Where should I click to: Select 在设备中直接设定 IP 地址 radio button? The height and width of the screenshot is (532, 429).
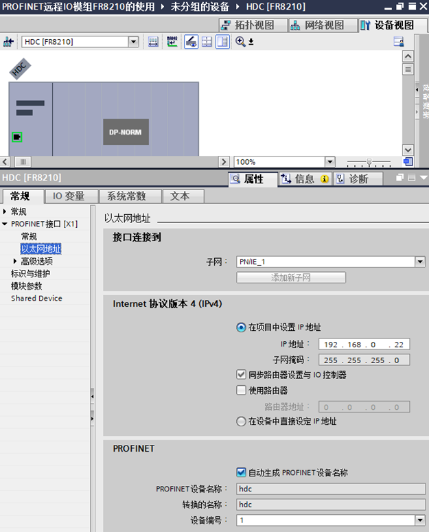pyautogui.click(x=241, y=421)
